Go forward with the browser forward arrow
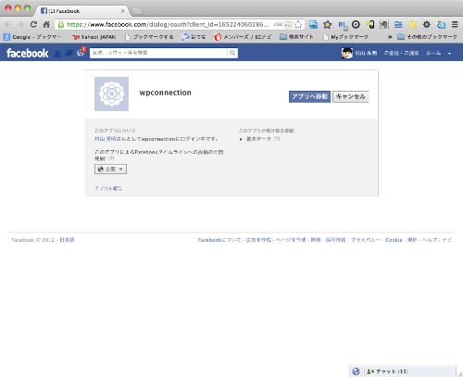463x377 pixels. coord(20,24)
